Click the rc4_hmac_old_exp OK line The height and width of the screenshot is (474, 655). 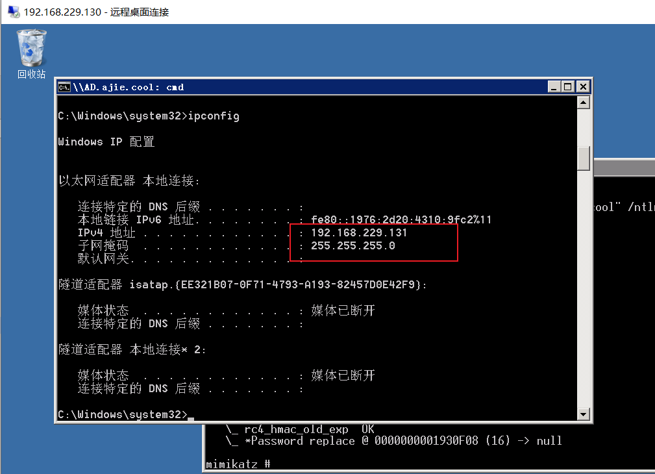click(300, 429)
